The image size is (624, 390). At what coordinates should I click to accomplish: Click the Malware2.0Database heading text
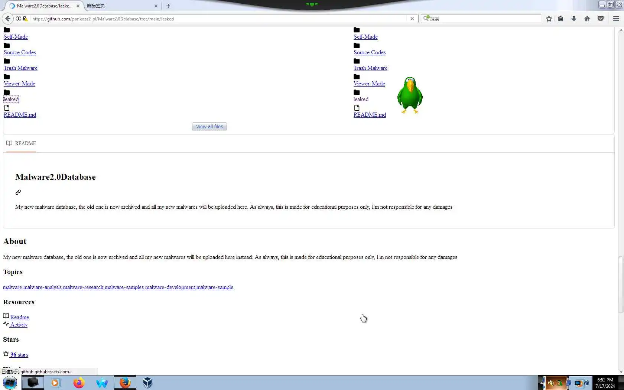click(x=55, y=177)
